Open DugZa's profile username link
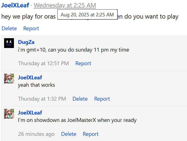 point(26,42)
